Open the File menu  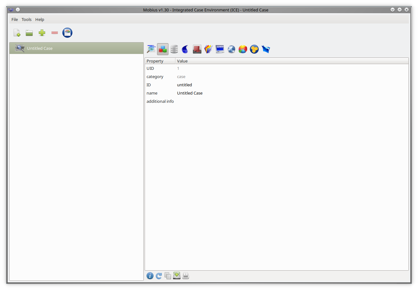tap(15, 20)
